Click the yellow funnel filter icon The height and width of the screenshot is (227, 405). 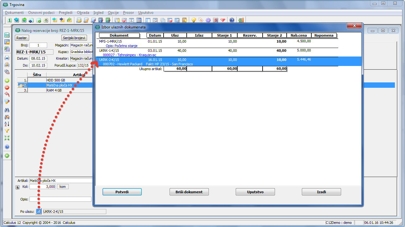tap(7, 131)
